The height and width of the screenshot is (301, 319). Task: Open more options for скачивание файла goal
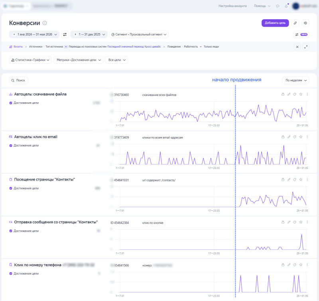pyautogui.click(x=307, y=94)
